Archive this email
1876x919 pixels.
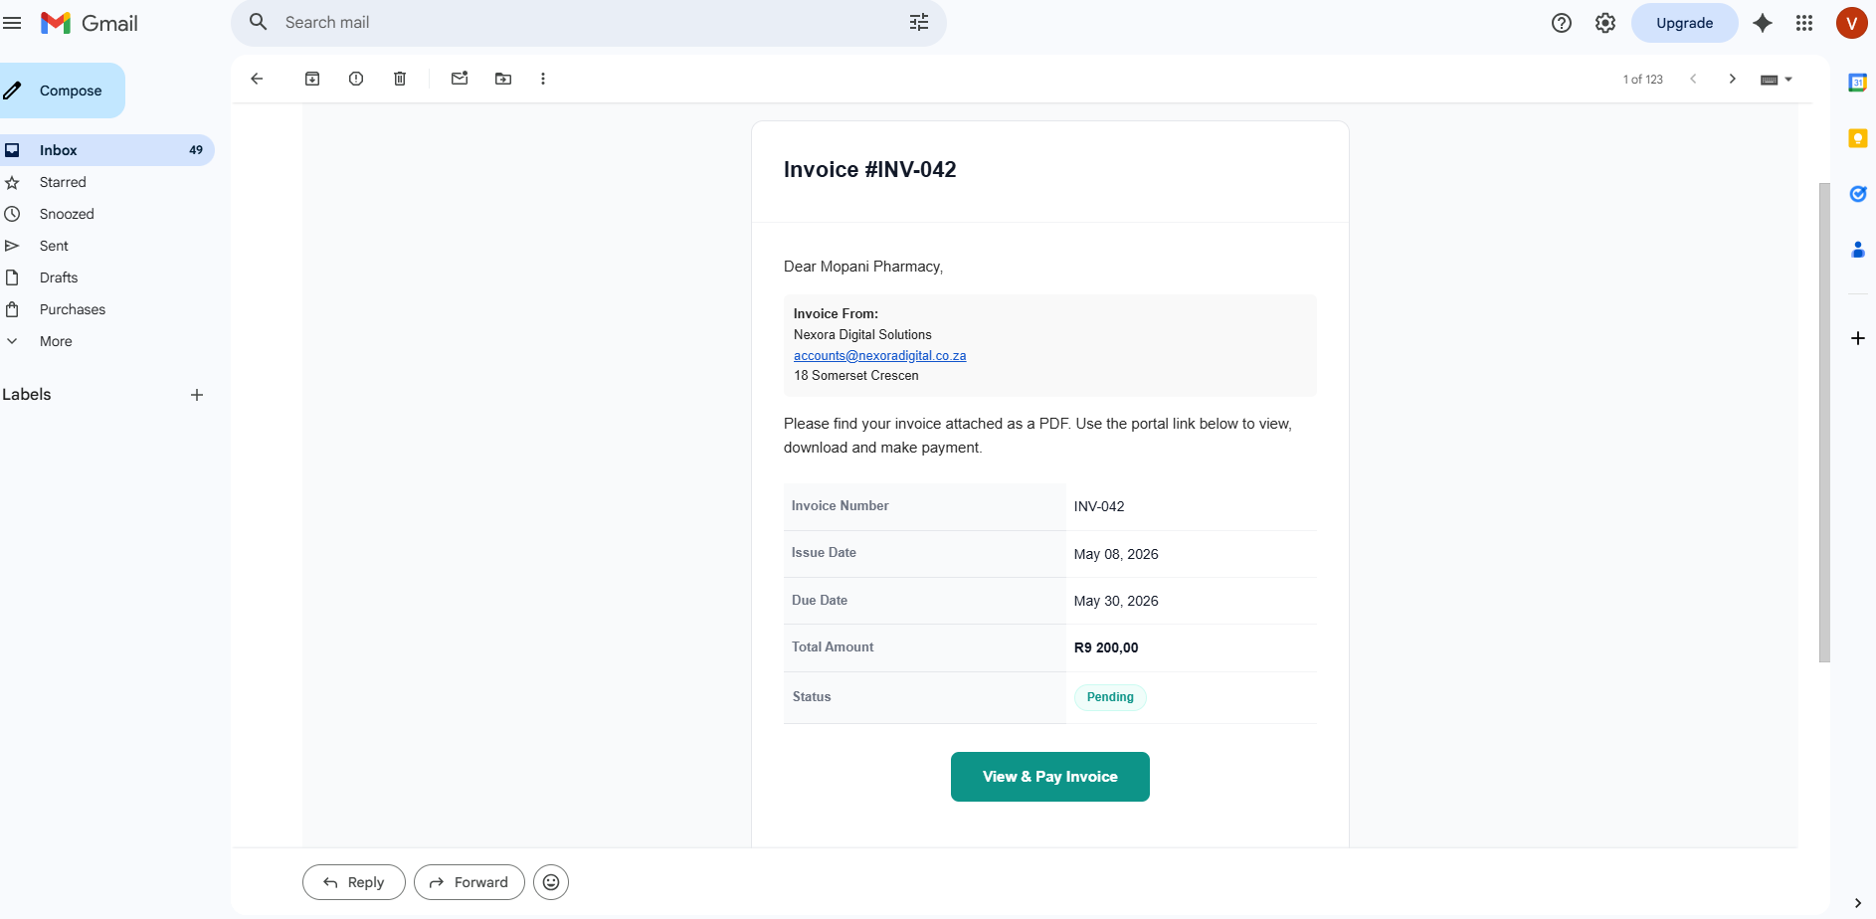pyautogui.click(x=312, y=79)
